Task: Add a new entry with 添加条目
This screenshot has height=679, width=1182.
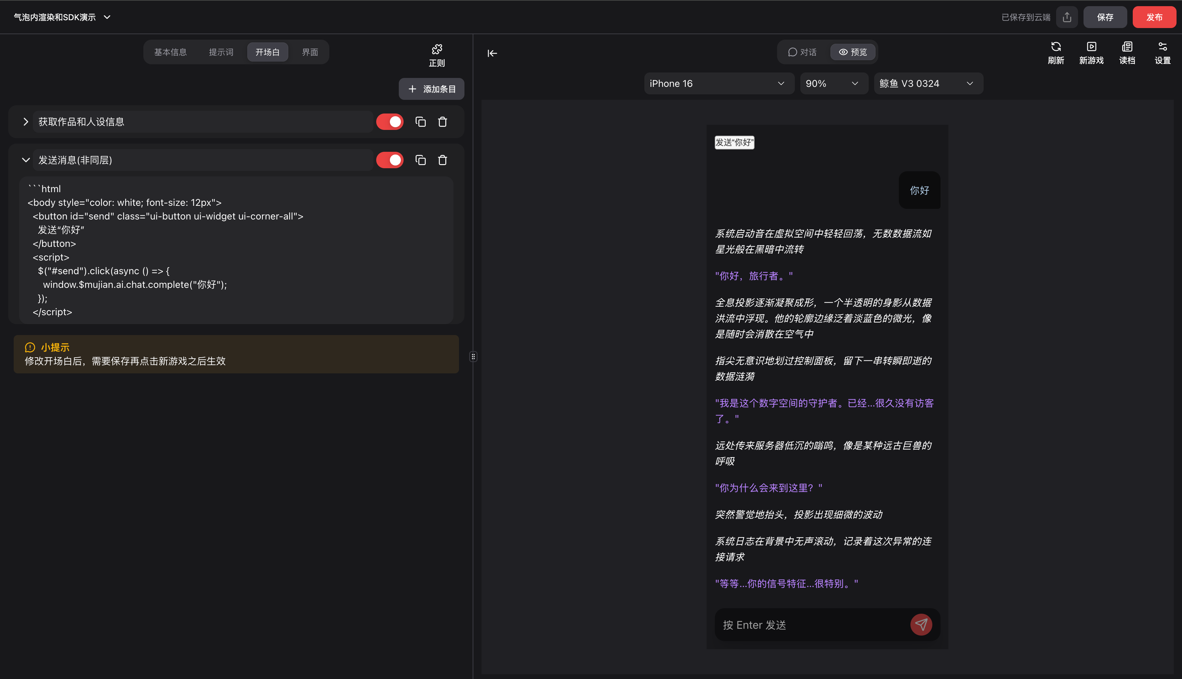Action: (x=431, y=89)
